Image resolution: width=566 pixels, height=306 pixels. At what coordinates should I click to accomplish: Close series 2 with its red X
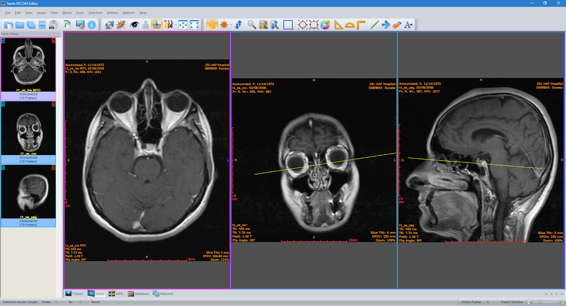54,104
